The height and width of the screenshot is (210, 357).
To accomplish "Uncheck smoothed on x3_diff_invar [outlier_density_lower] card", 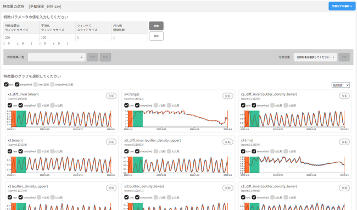I will (254, 105).
